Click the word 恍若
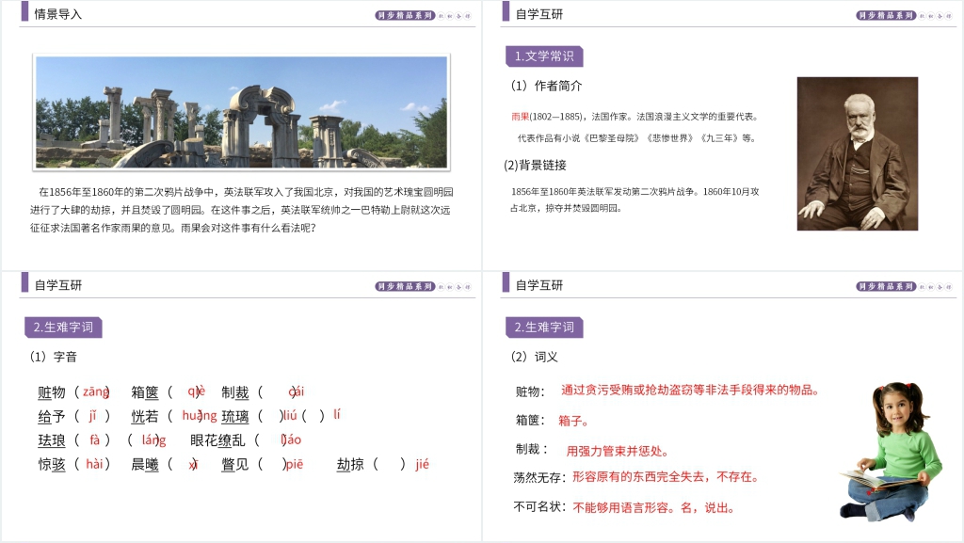Screen dimensions: 964x543 (145, 417)
